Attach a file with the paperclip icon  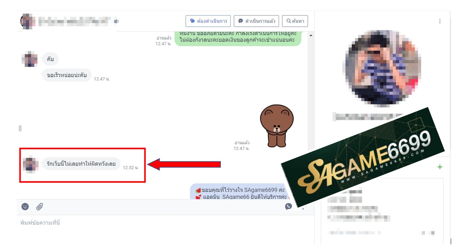(40, 206)
